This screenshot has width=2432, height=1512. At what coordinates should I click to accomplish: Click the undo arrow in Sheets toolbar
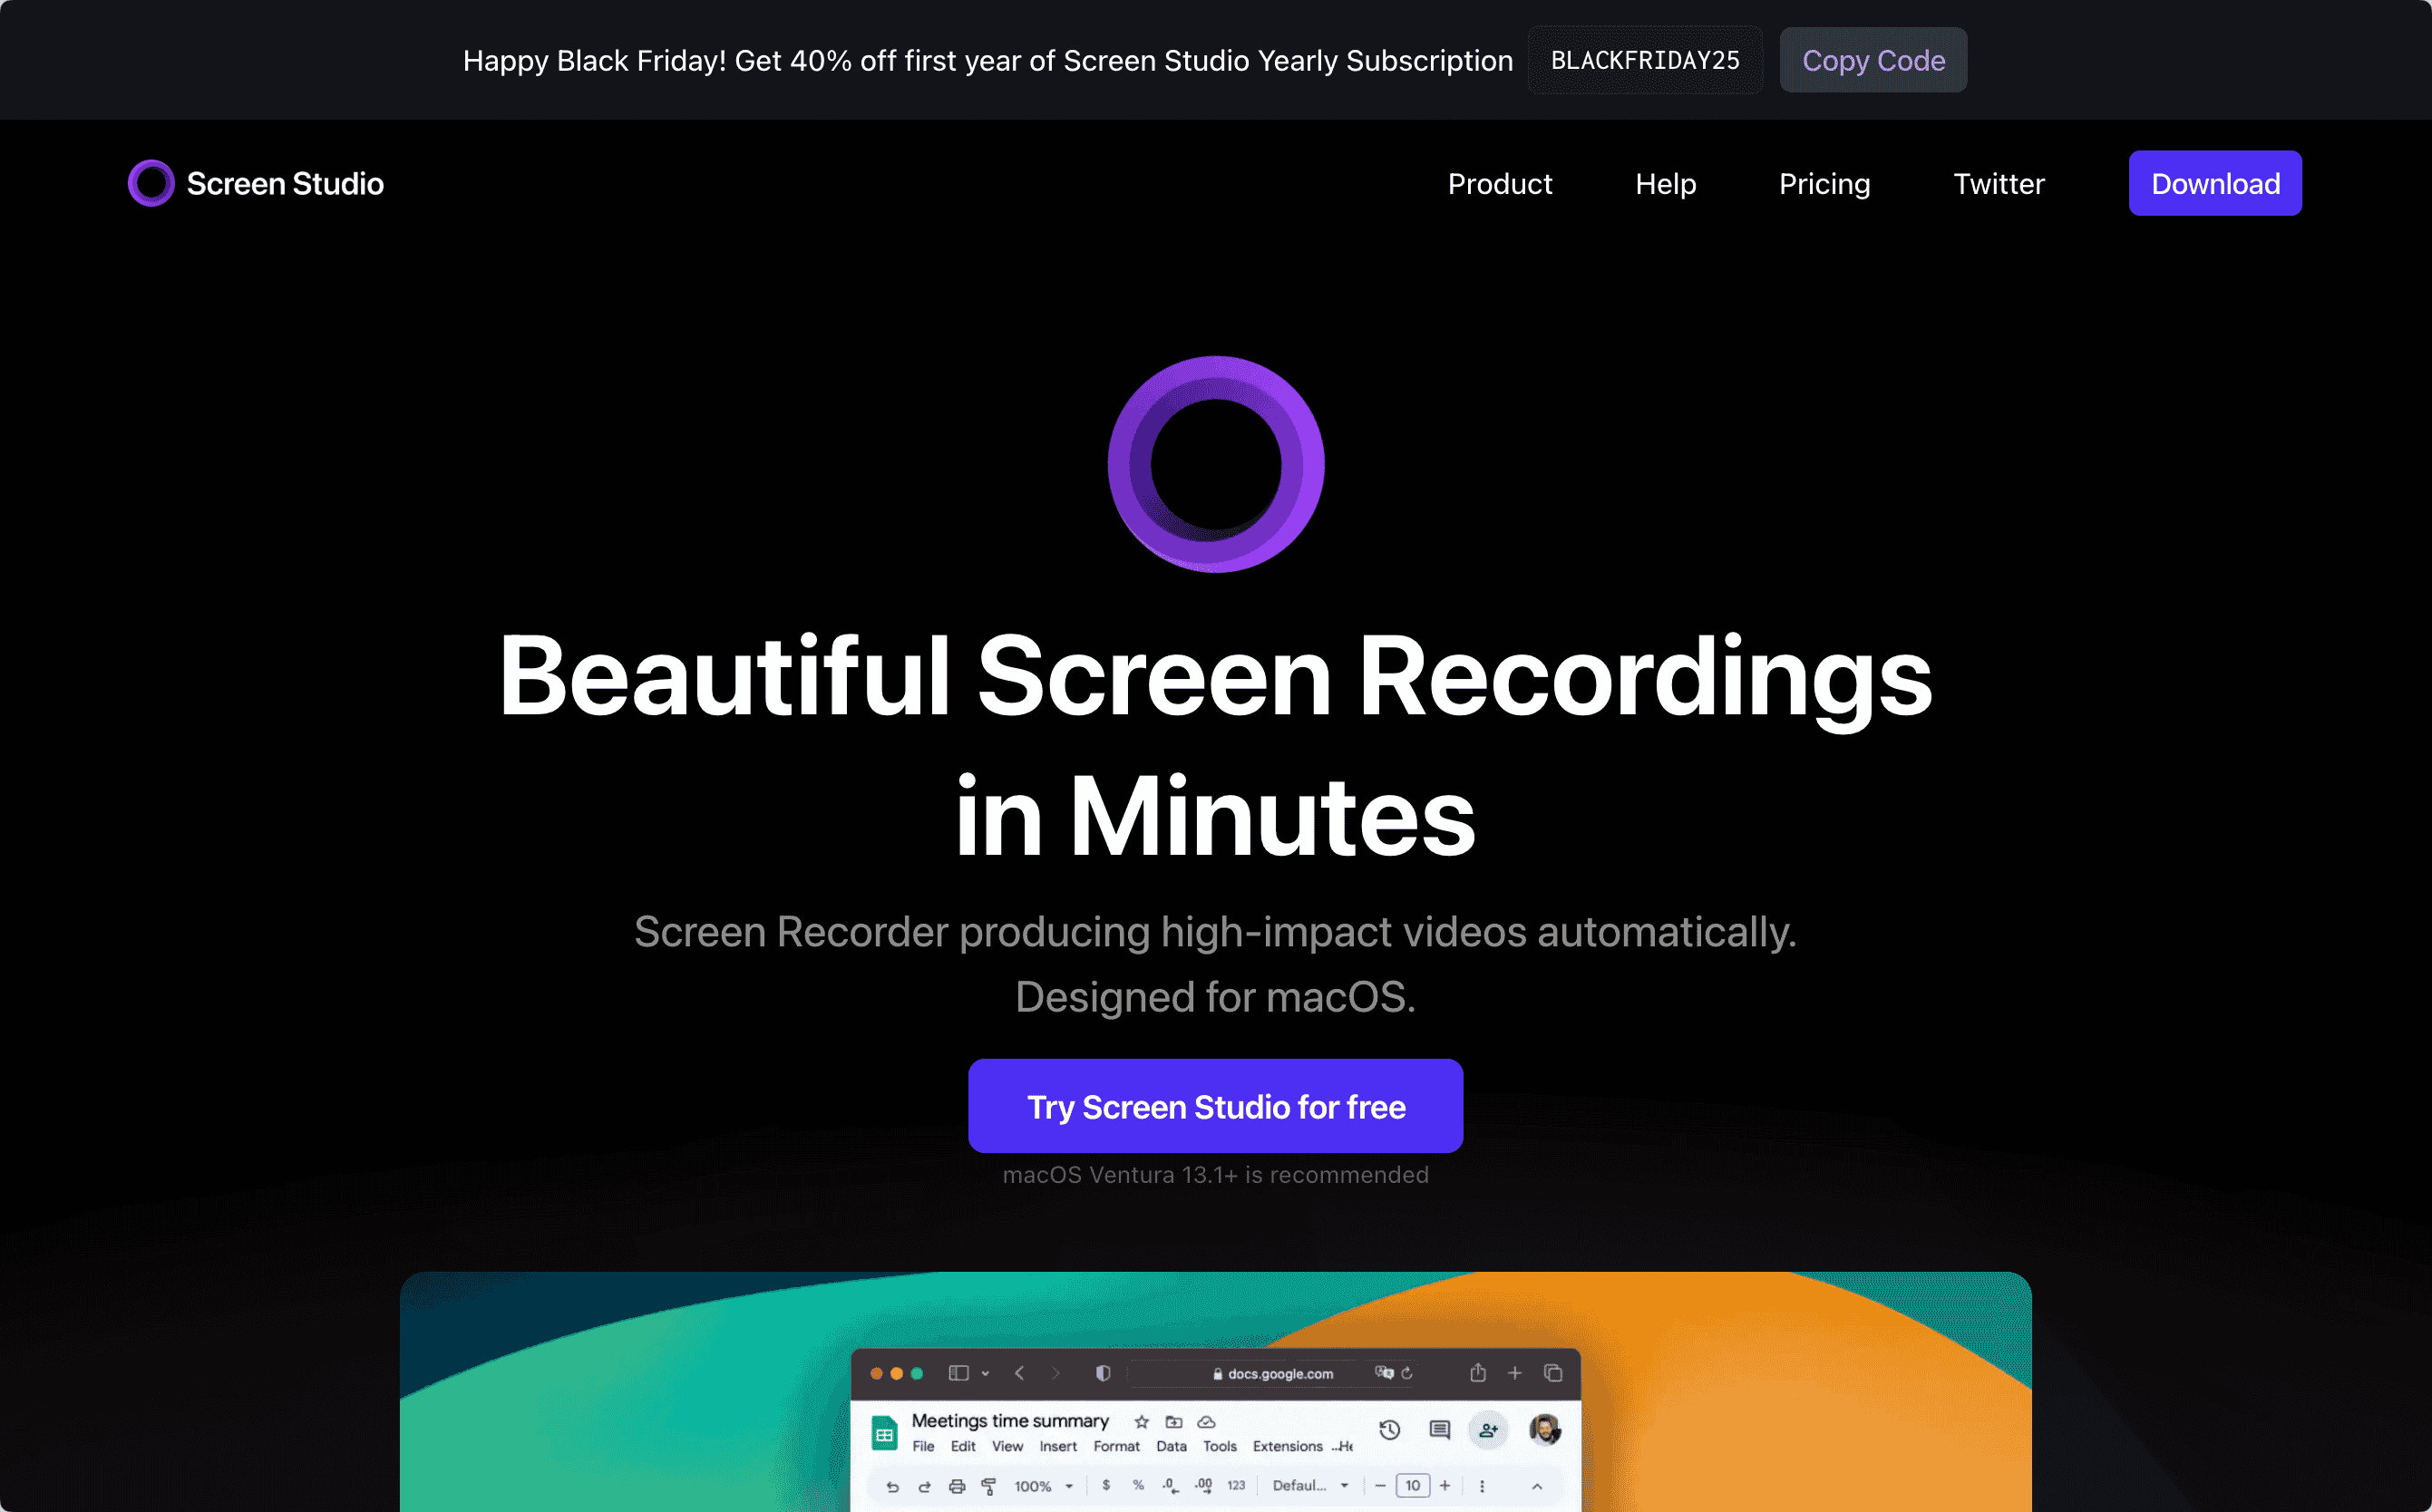(x=892, y=1486)
